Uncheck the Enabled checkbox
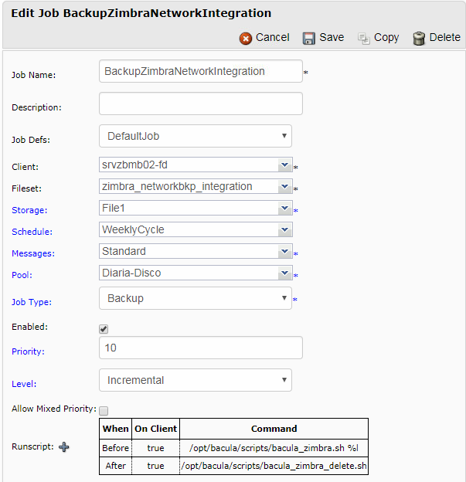Screen dimensions: 466x482 (x=104, y=329)
